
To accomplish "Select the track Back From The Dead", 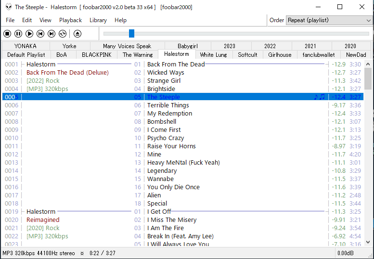I will click(176, 65).
